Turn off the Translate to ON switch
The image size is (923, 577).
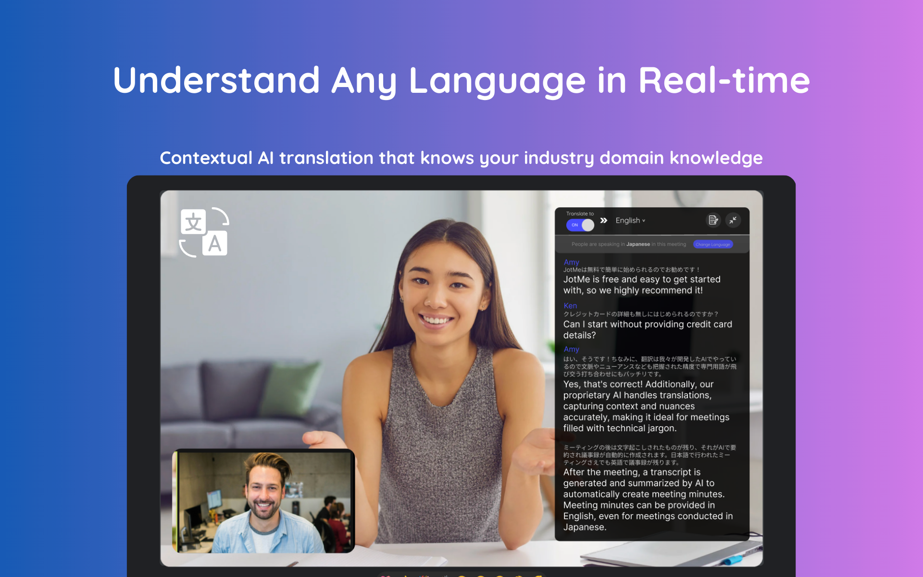(x=580, y=225)
